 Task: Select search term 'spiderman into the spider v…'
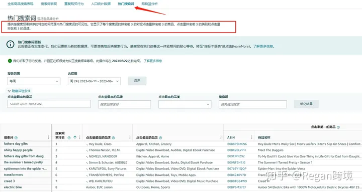tap(26, 168)
